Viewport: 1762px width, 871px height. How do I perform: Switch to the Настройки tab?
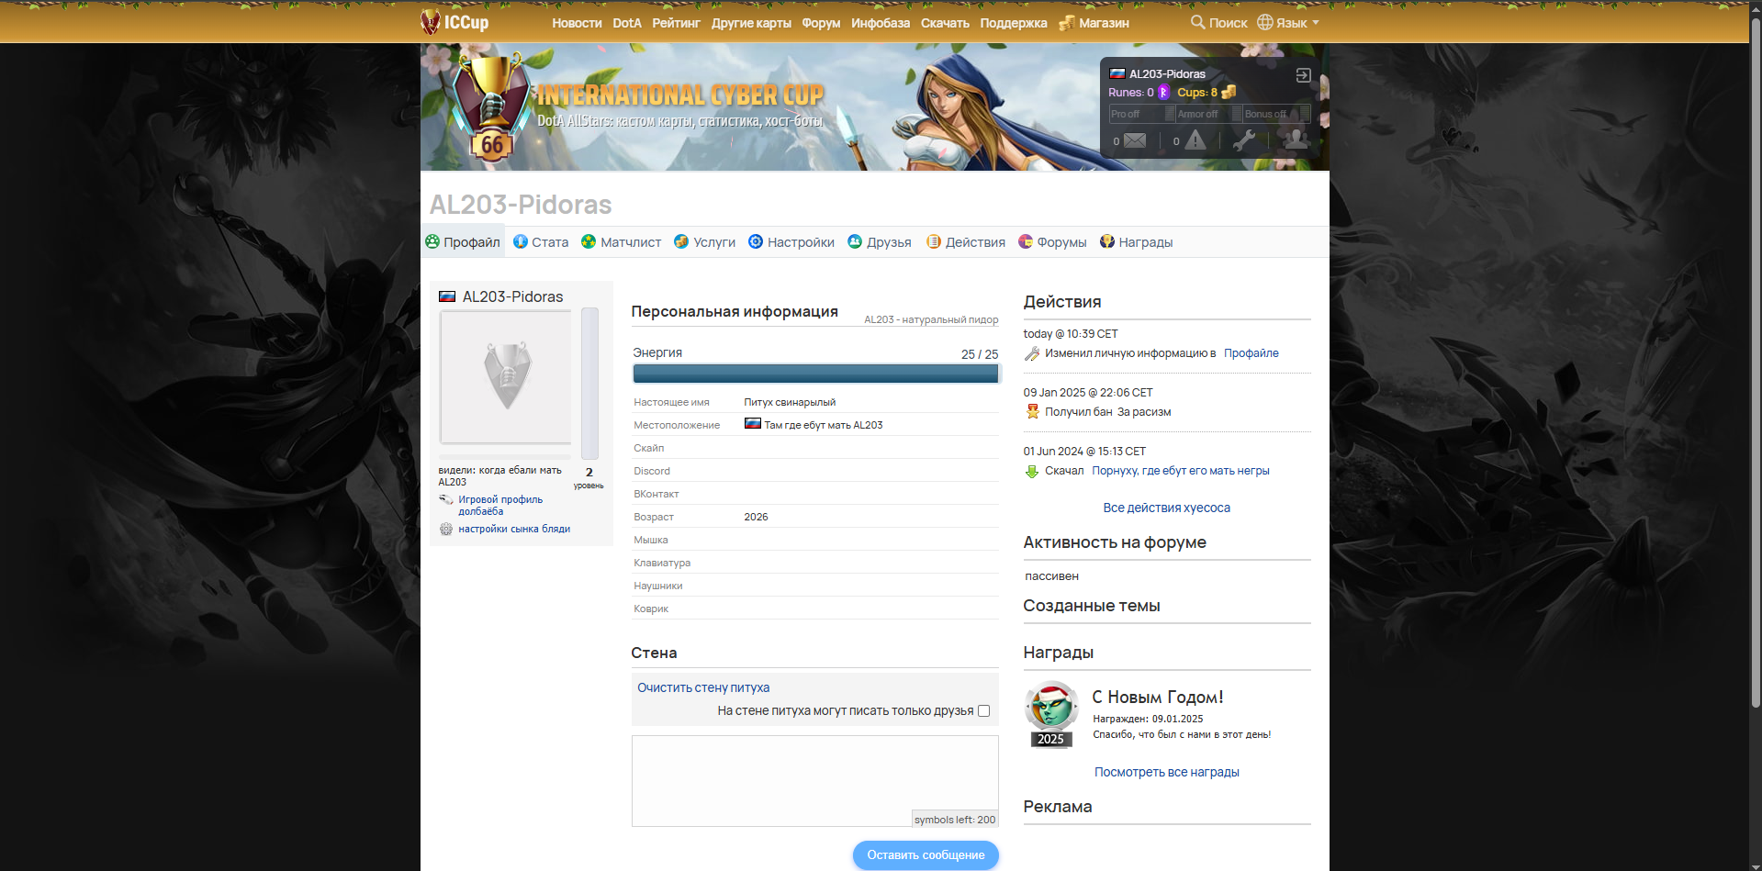click(x=791, y=241)
